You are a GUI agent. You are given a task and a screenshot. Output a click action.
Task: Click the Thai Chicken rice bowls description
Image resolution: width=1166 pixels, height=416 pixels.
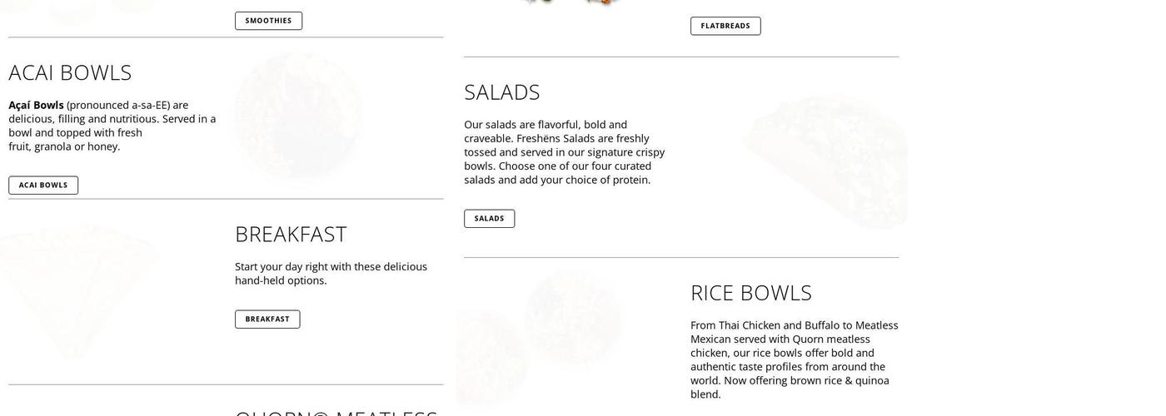pyautogui.click(x=794, y=359)
